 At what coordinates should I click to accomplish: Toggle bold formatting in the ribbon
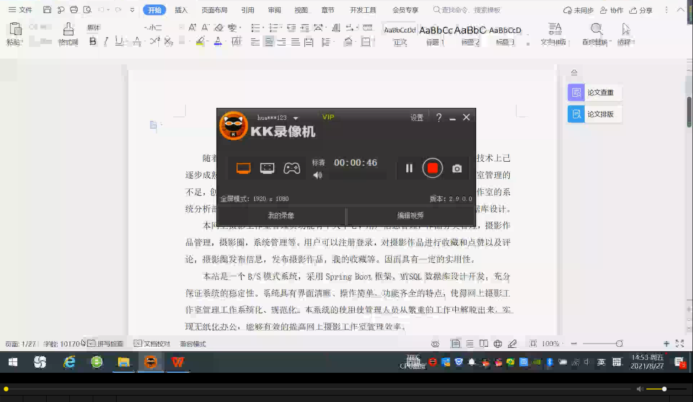pyautogui.click(x=93, y=41)
